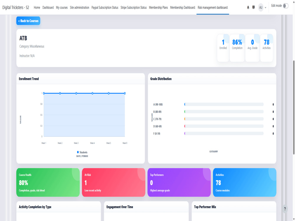Click the D (60-69) grade bar

click(x=224, y=126)
